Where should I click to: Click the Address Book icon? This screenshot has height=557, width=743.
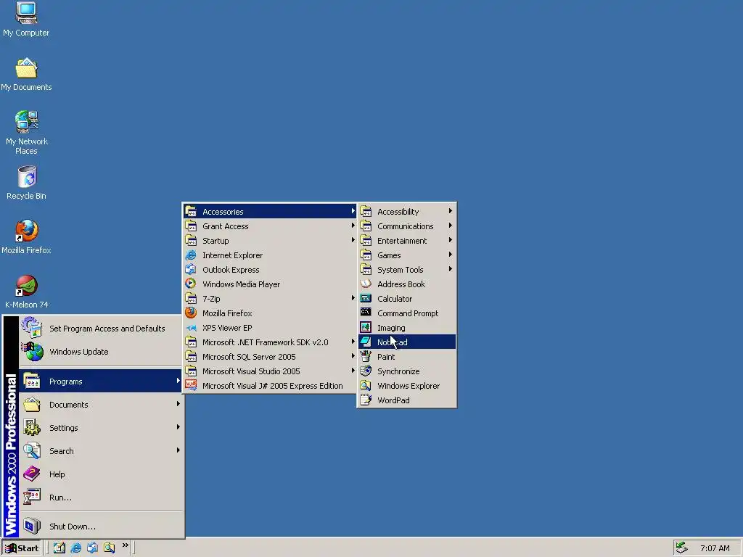tap(366, 284)
